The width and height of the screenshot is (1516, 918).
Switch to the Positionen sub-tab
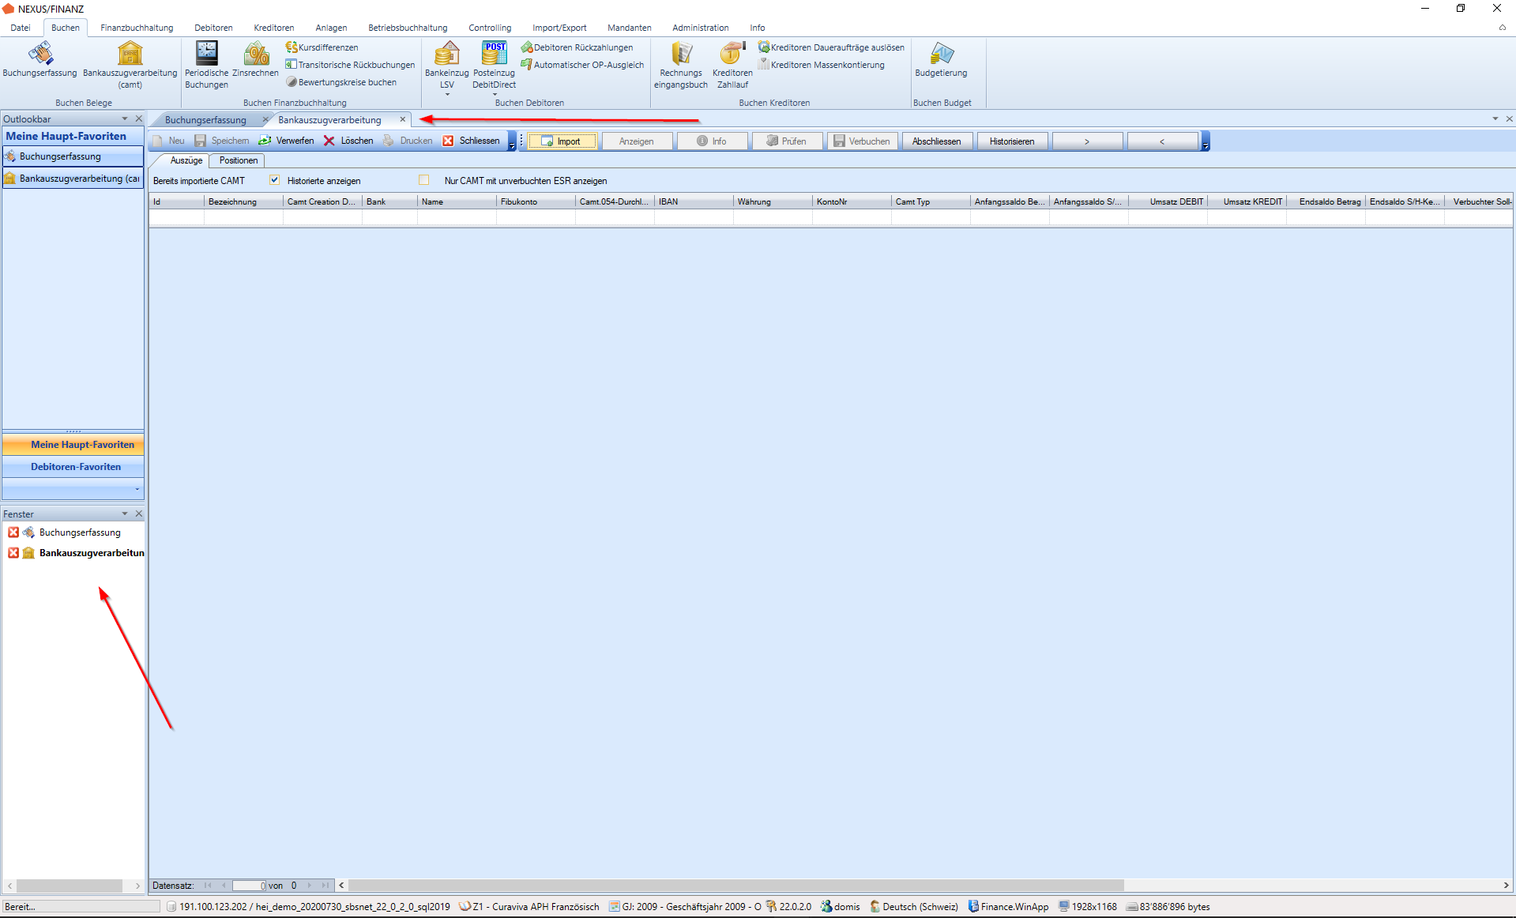click(x=239, y=160)
